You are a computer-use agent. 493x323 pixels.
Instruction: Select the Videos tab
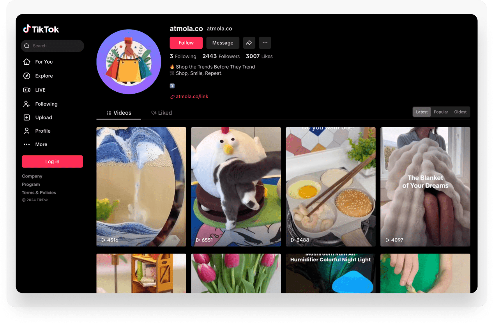tap(118, 112)
